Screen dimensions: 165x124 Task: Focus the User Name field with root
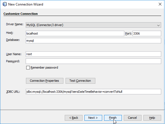tap(93, 54)
